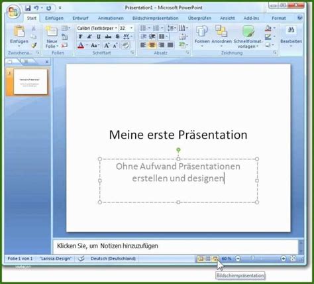Select slide 1 thumbnail
Screen dimensions: 314x284
(30, 82)
